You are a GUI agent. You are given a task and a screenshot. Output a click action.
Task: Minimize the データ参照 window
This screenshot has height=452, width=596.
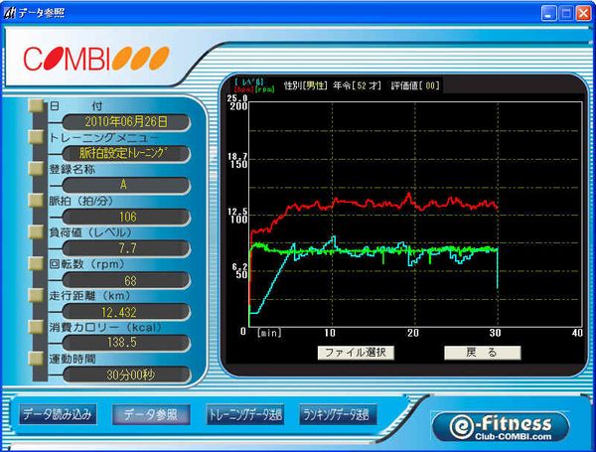pyautogui.click(x=549, y=13)
